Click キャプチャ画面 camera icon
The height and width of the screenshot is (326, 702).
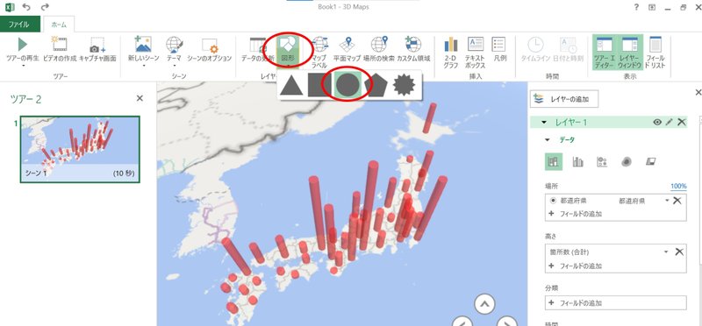97,45
